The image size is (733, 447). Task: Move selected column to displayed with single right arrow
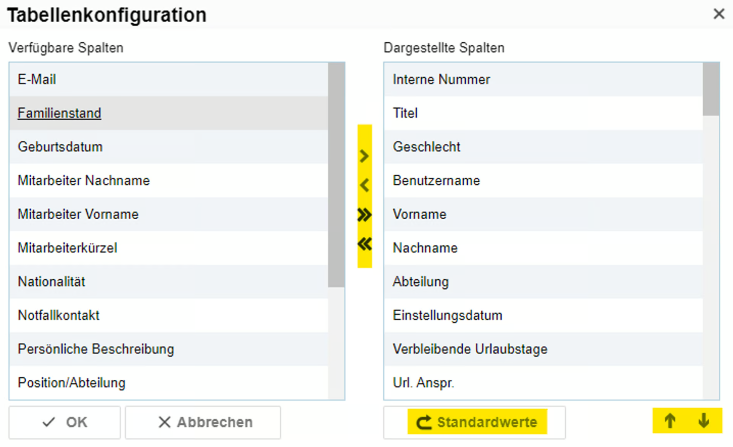[364, 156]
